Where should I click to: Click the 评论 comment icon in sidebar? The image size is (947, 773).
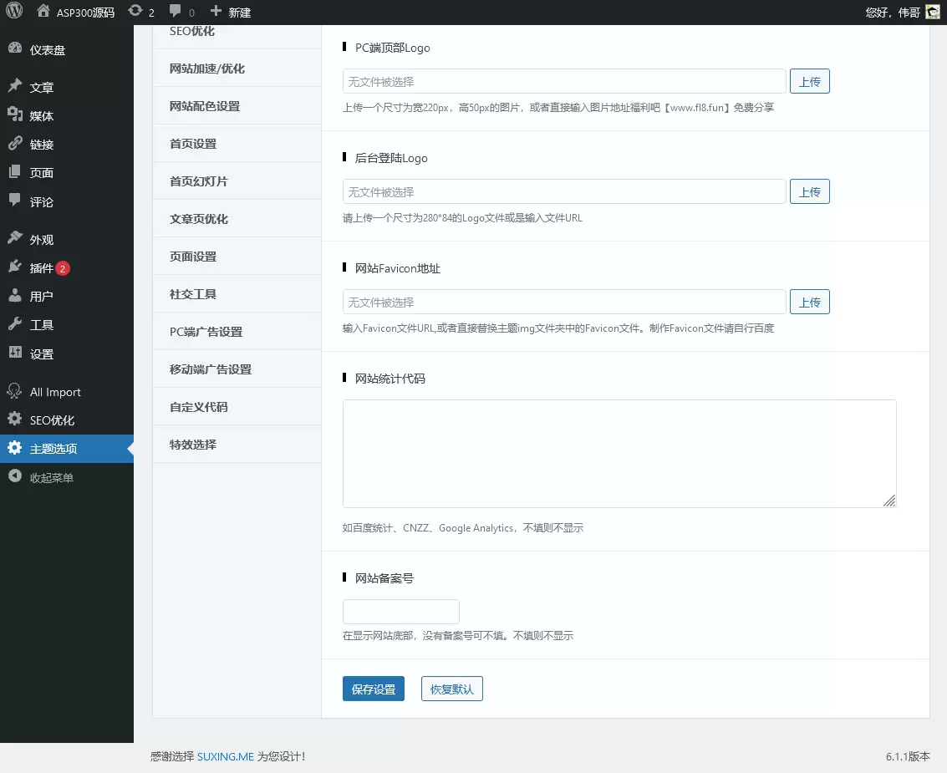point(15,201)
